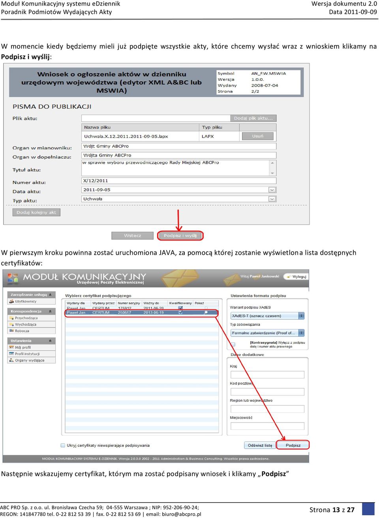
Task: Open the Data aktu date dropdown
Action: click(272, 190)
